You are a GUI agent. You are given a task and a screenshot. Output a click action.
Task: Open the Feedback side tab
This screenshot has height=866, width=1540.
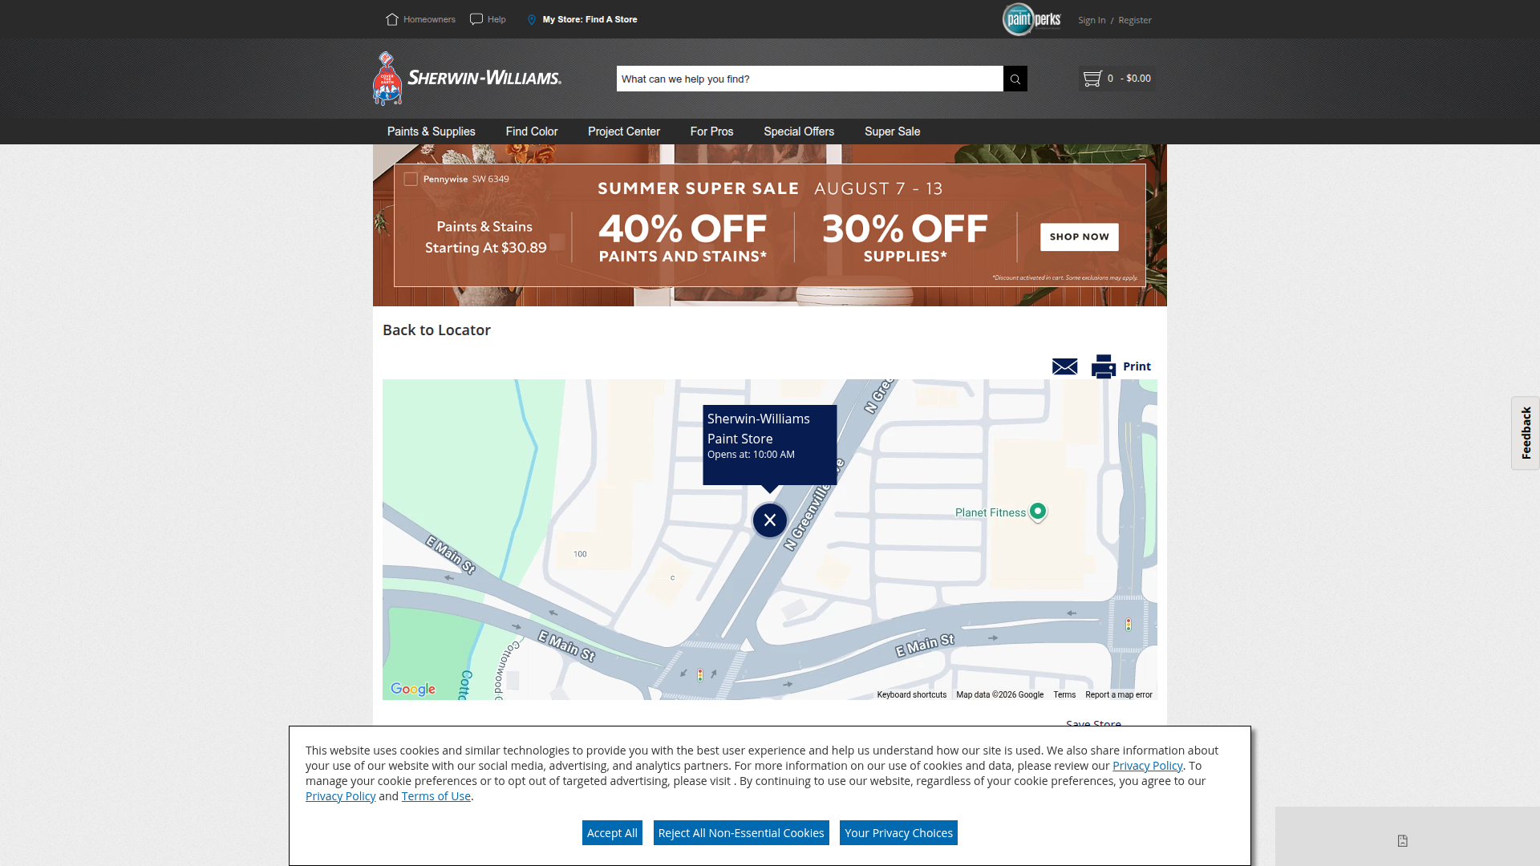(1526, 433)
